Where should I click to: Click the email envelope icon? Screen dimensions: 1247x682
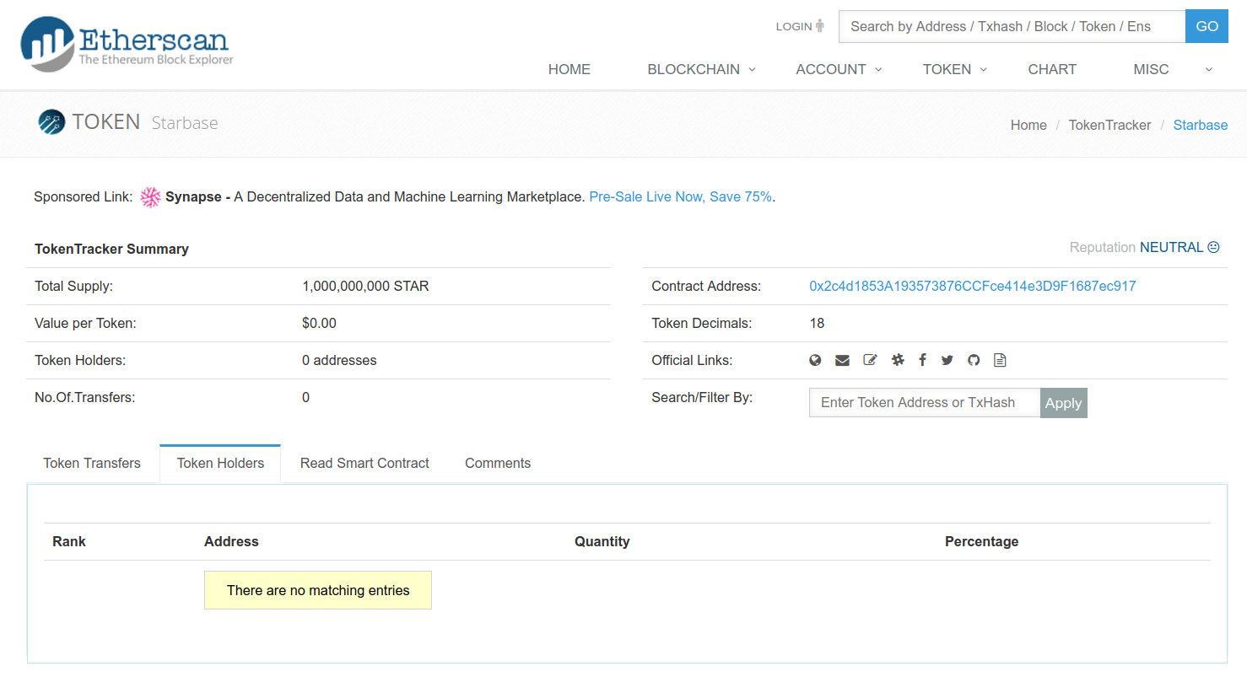pos(842,360)
